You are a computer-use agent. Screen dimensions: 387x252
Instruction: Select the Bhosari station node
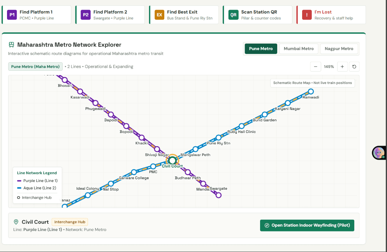[x=65, y=80]
